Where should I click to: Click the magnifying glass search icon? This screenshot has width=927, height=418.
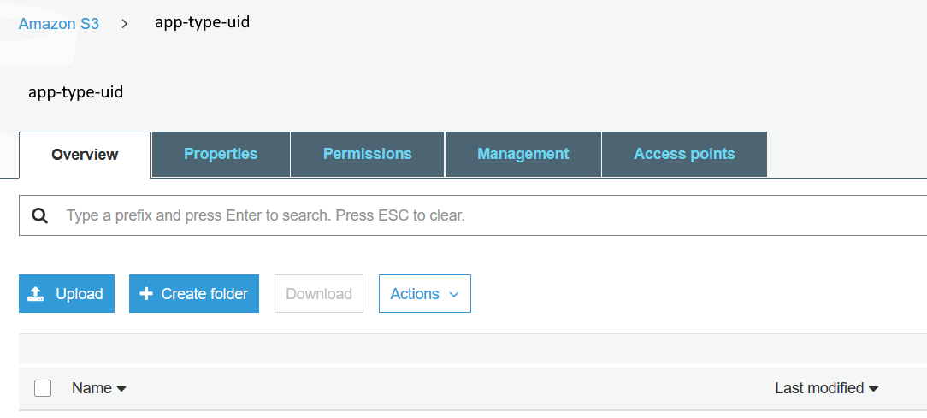pos(39,215)
